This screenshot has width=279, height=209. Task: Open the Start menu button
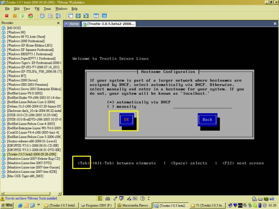(x=7, y=205)
